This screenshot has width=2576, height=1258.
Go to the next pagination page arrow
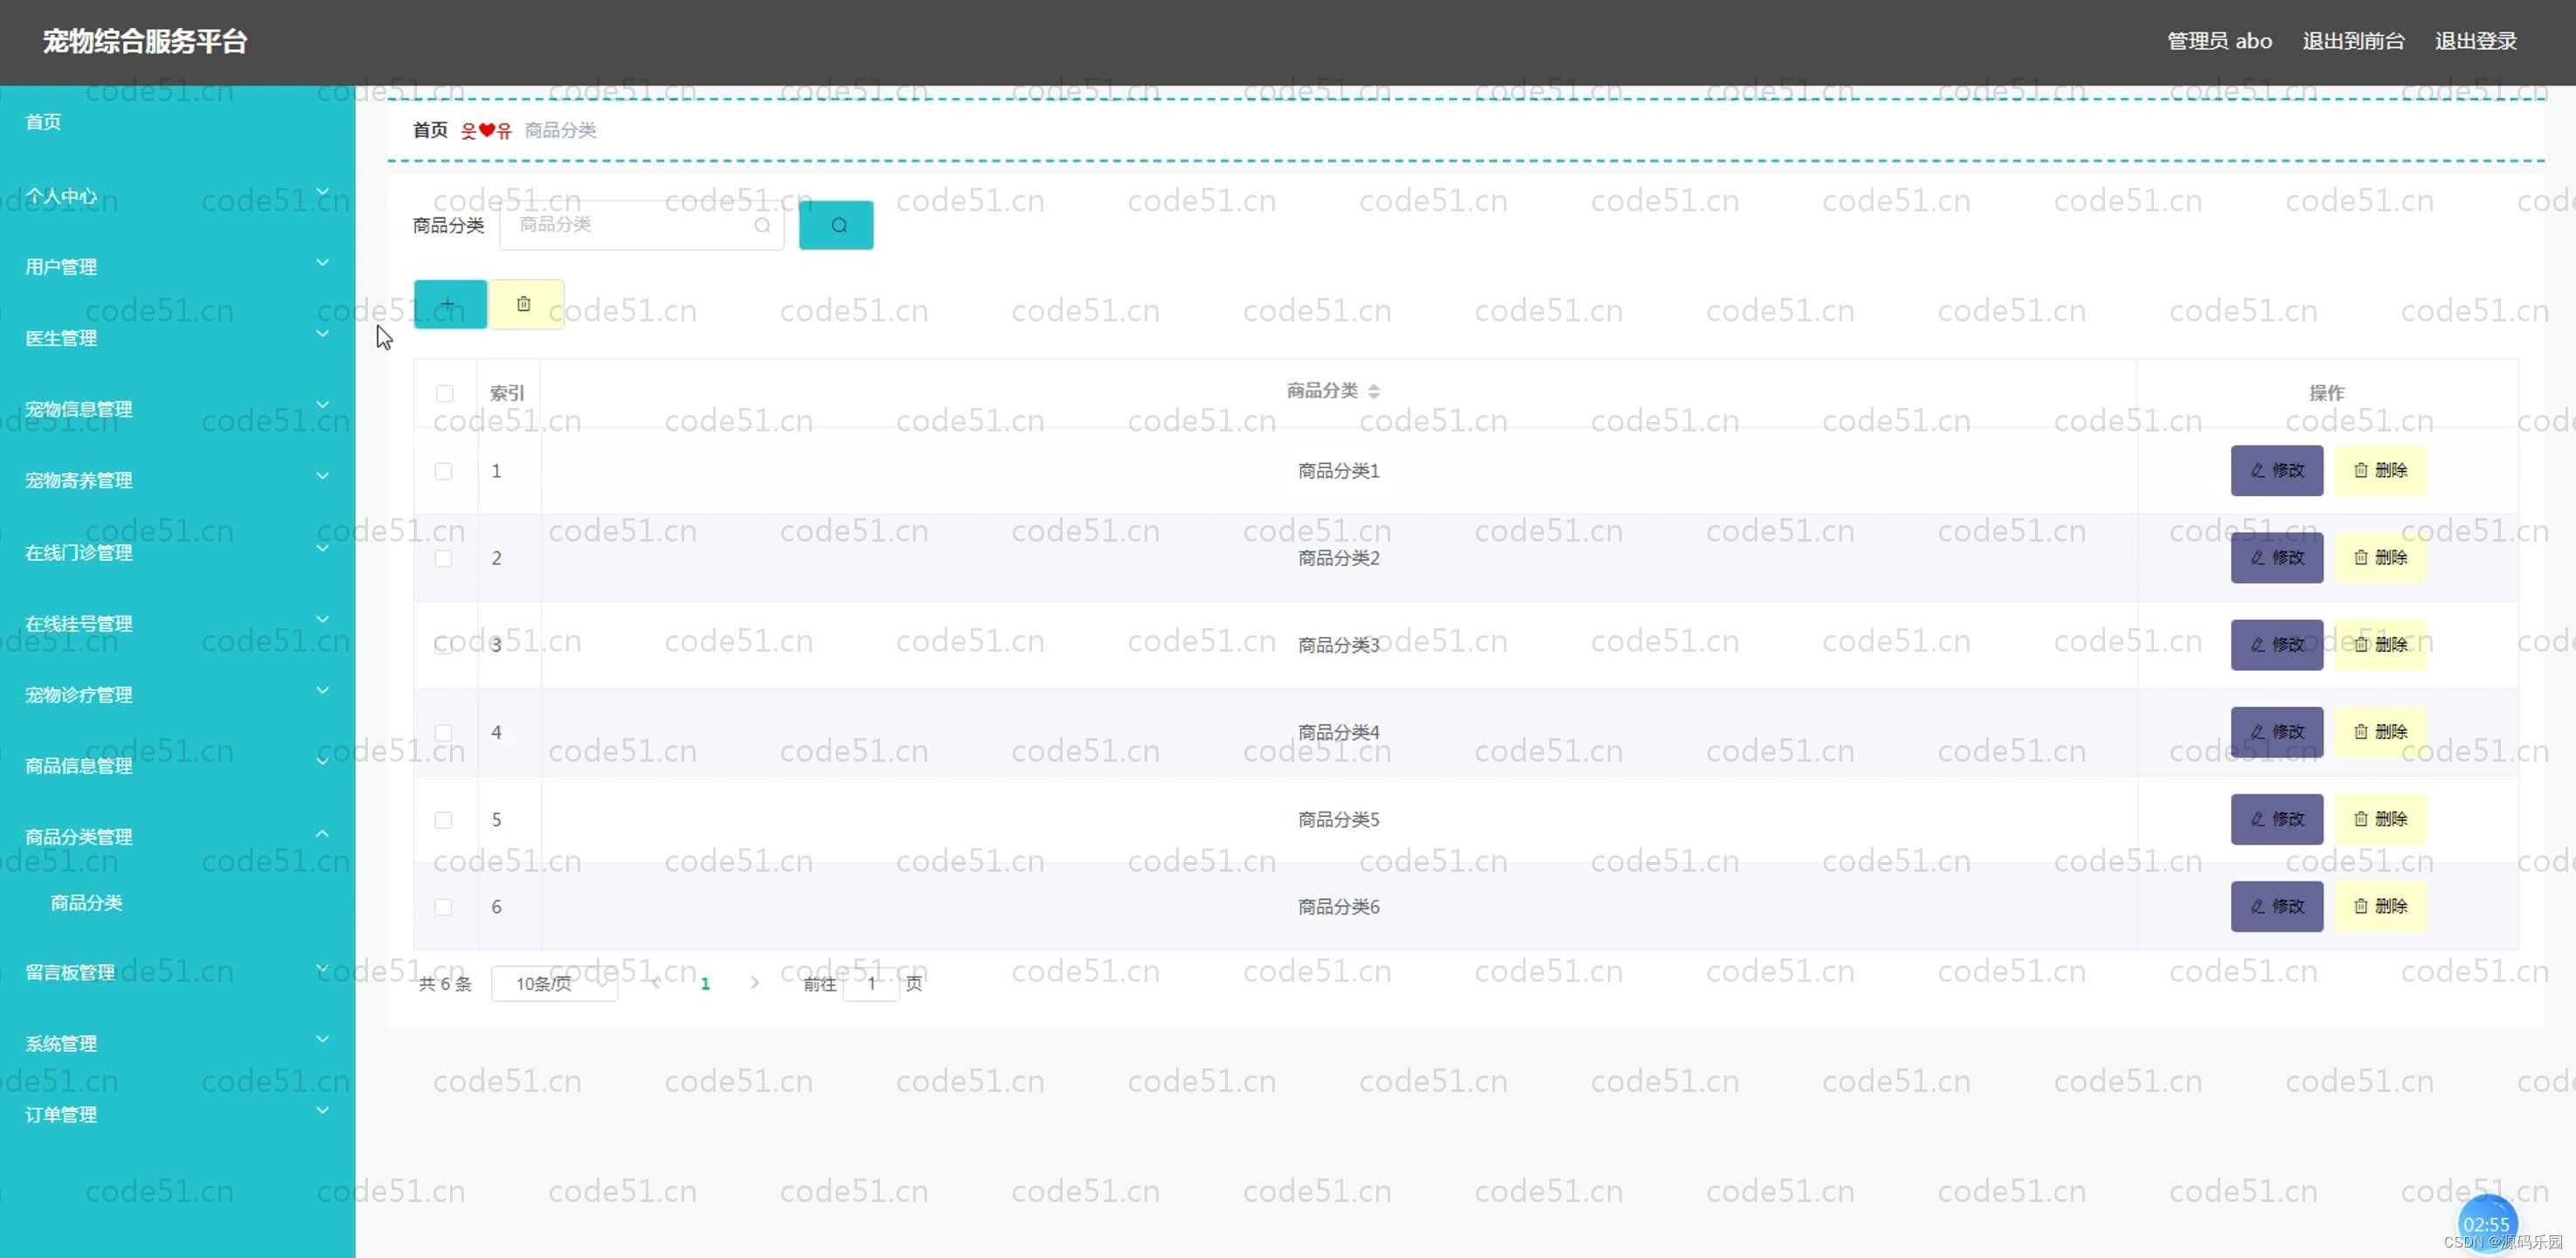pos(754,983)
